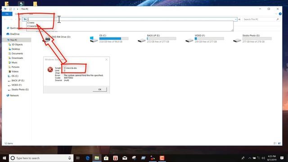Go back using the back arrow

click(5, 19)
